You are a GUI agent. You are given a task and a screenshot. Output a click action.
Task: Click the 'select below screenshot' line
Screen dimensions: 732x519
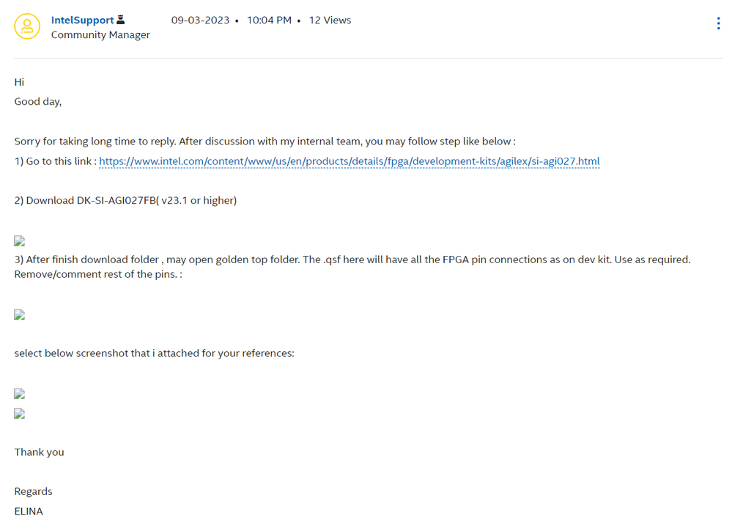154,353
